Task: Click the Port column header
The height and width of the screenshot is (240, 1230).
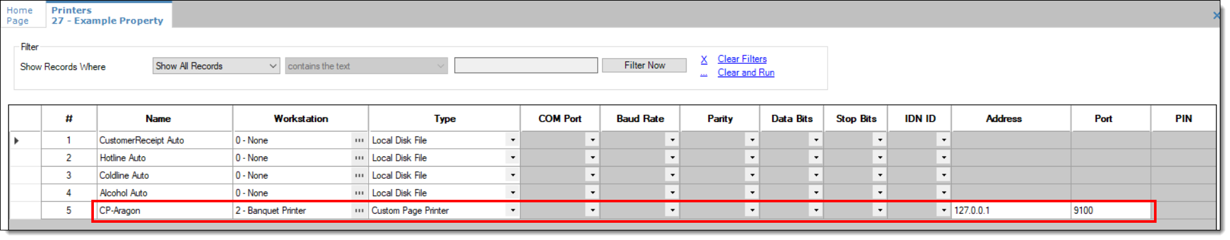Action: point(1111,119)
